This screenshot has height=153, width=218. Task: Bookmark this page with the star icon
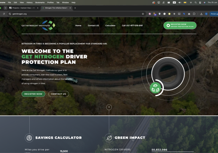click(143, 14)
